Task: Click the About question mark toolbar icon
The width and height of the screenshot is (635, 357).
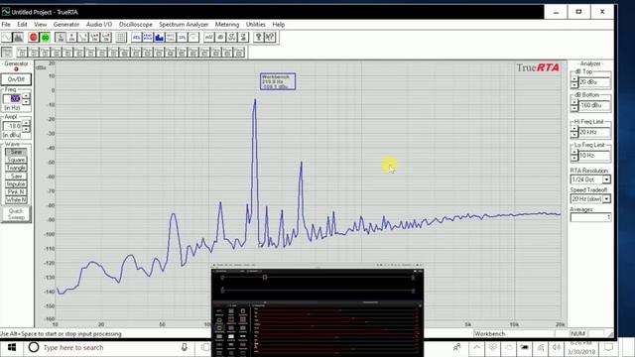Action: (258, 38)
